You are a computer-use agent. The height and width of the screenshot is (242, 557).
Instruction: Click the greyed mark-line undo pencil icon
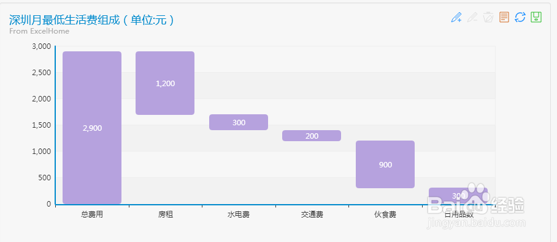click(x=472, y=17)
